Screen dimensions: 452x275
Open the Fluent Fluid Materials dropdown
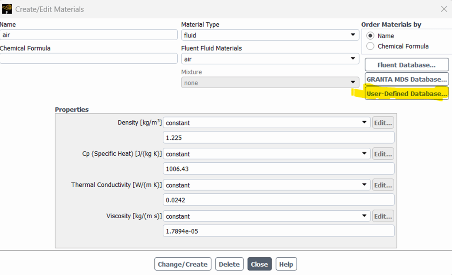pyautogui.click(x=352, y=58)
